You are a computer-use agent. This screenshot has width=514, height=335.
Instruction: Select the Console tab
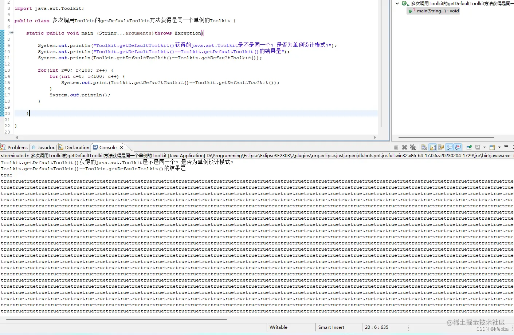108,147
